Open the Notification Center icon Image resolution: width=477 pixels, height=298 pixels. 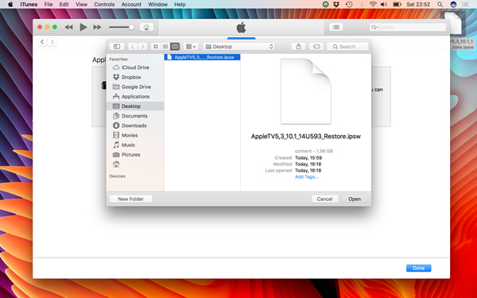coord(465,4)
